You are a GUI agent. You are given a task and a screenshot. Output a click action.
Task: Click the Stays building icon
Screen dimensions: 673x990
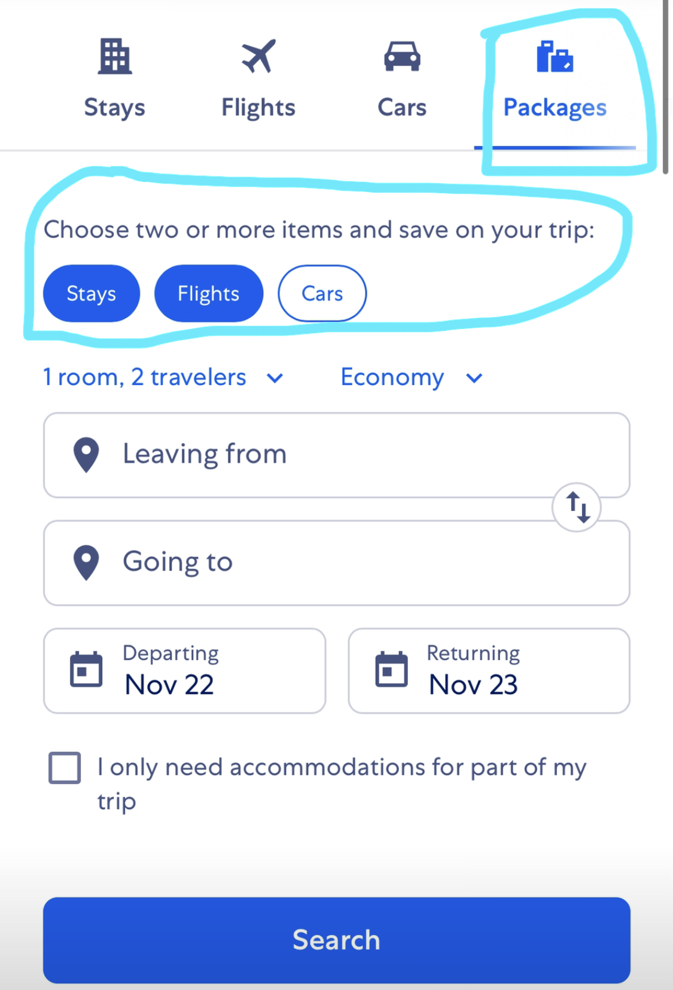(x=115, y=56)
